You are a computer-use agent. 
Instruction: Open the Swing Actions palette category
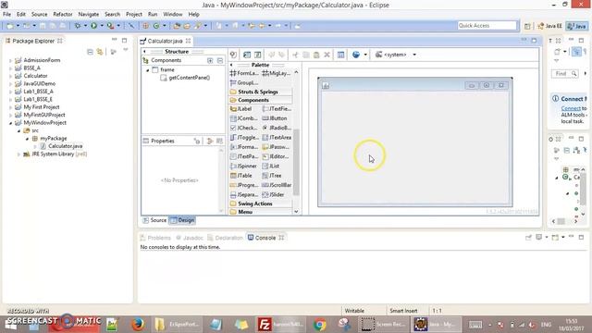click(260, 203)
